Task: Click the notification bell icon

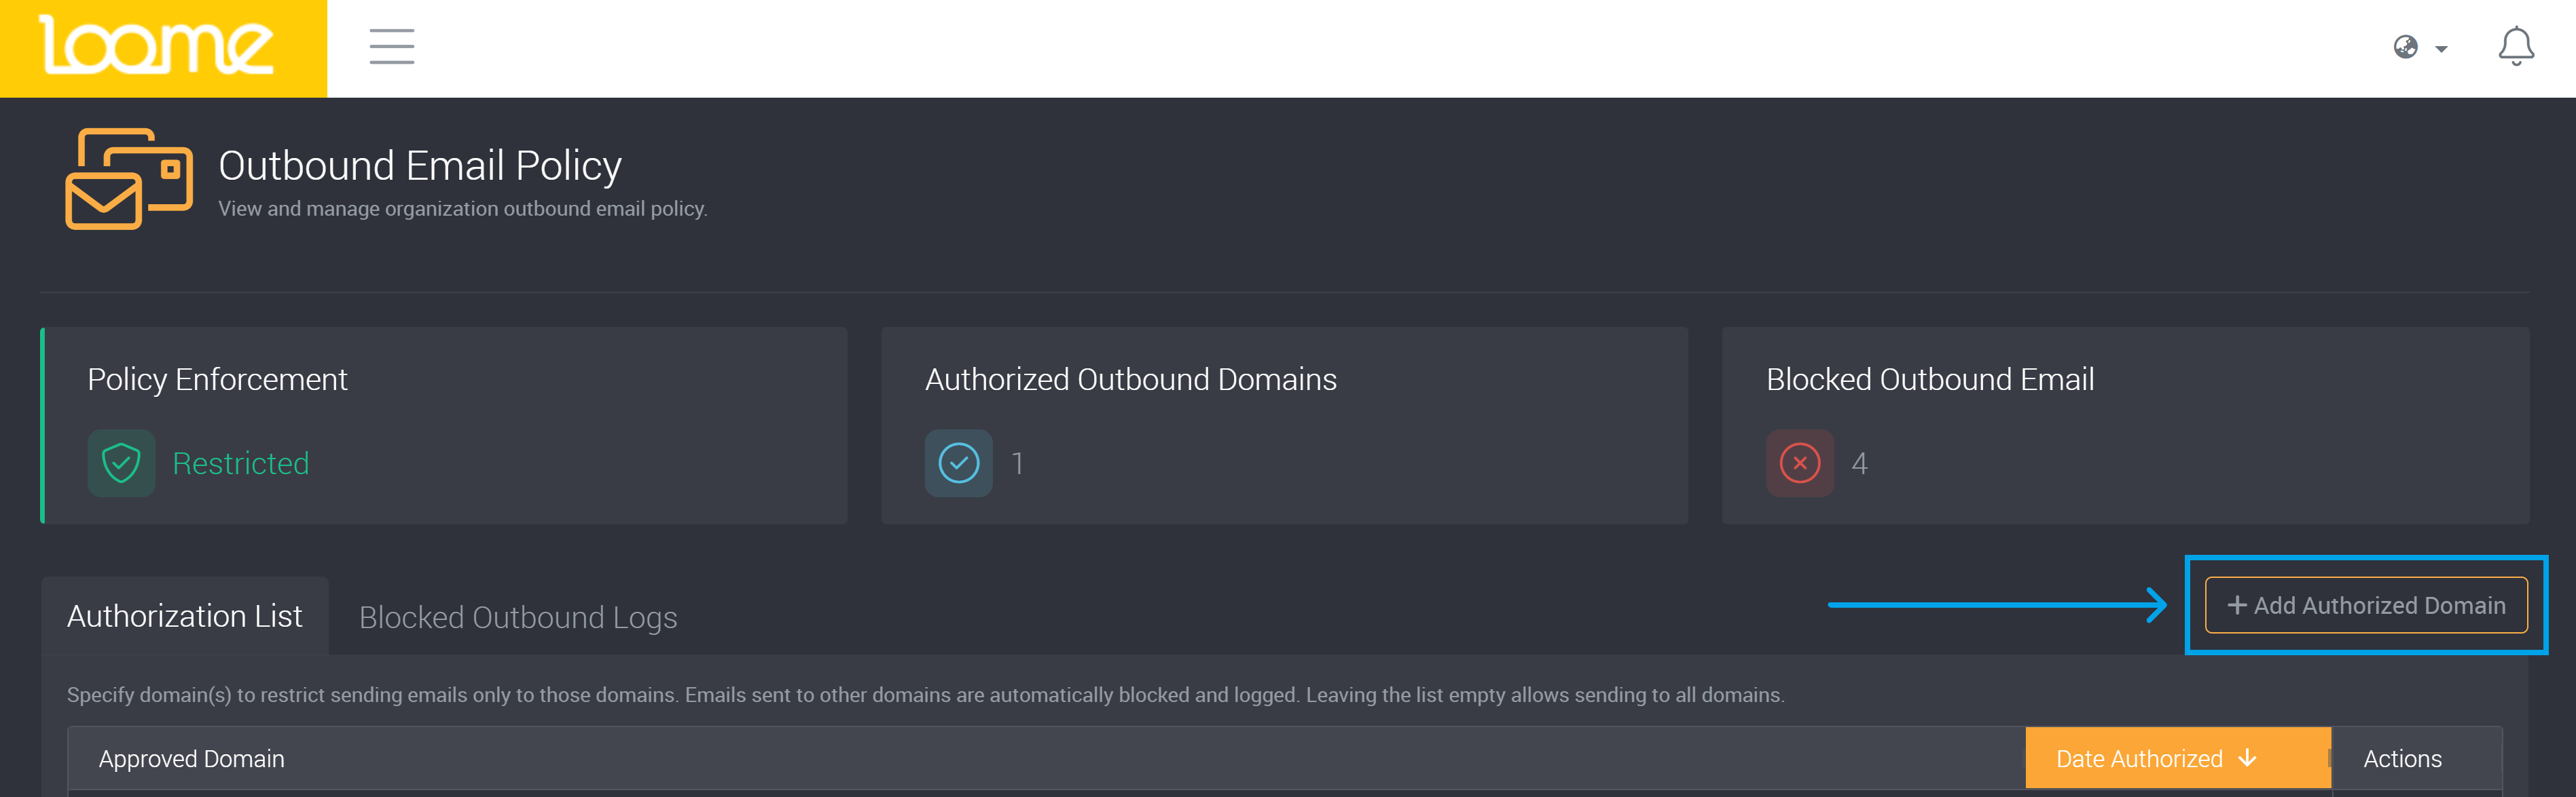Action: click(x=2516, y=45)
